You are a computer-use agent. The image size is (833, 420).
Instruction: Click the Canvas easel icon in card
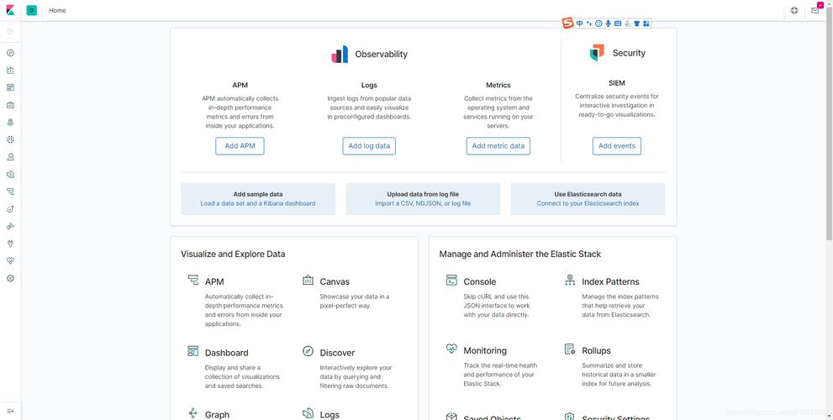pos(308,281)
